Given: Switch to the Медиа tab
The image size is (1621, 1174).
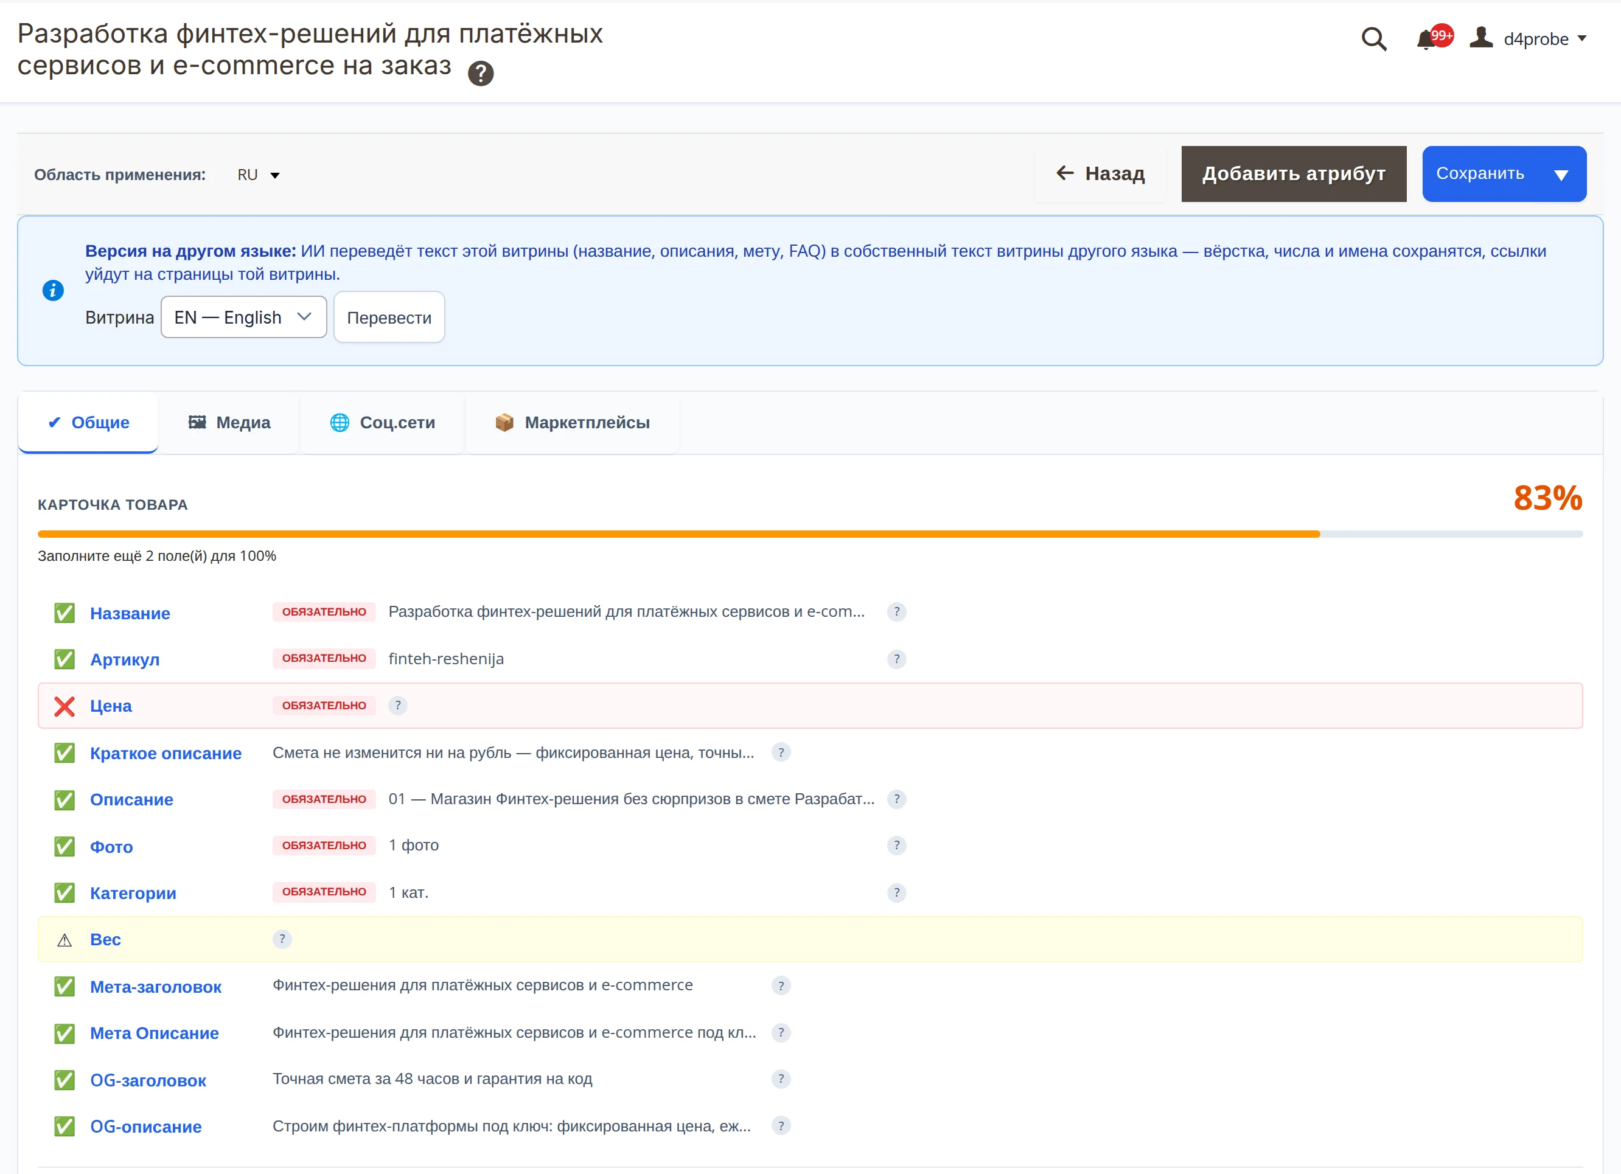Looking at the screenshot, I should [x=229, y=422].
